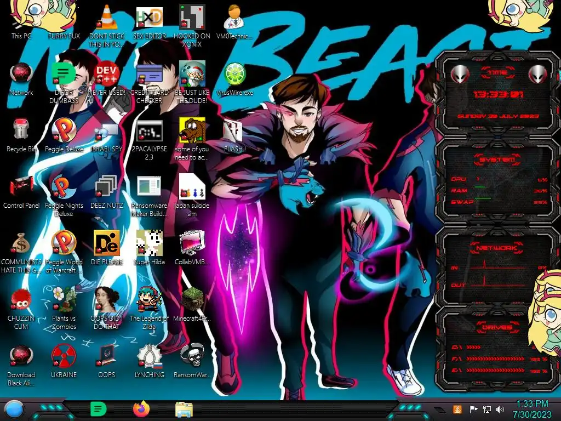Launch Peggle World of Warcraft shortcut
This screenshot has height=421, width=561.
point(64,243)
